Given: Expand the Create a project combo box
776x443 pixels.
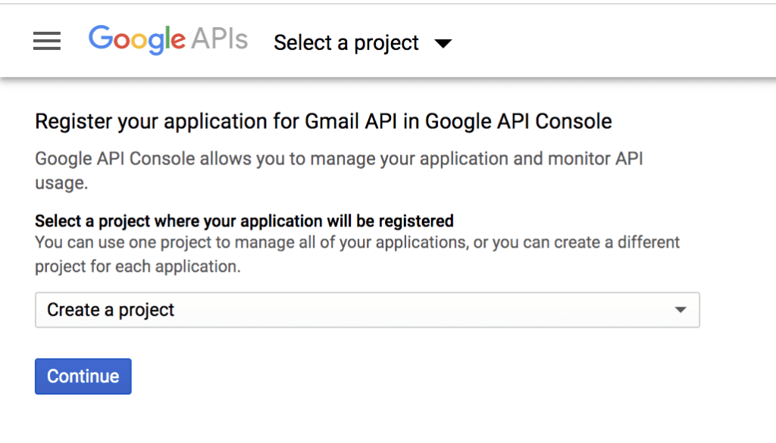Looking at the screenshot, I should tap(367, 310).
